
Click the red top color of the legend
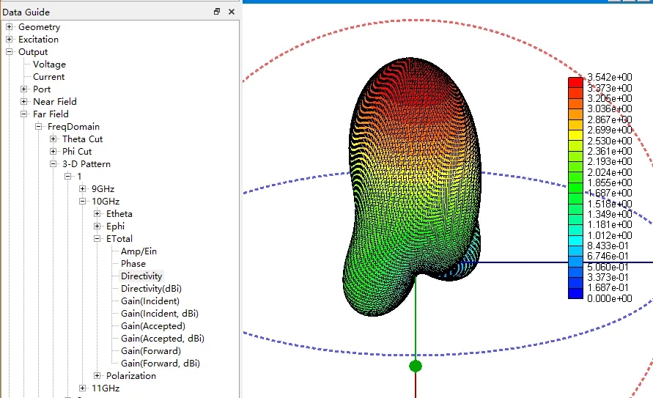(575, 82)
